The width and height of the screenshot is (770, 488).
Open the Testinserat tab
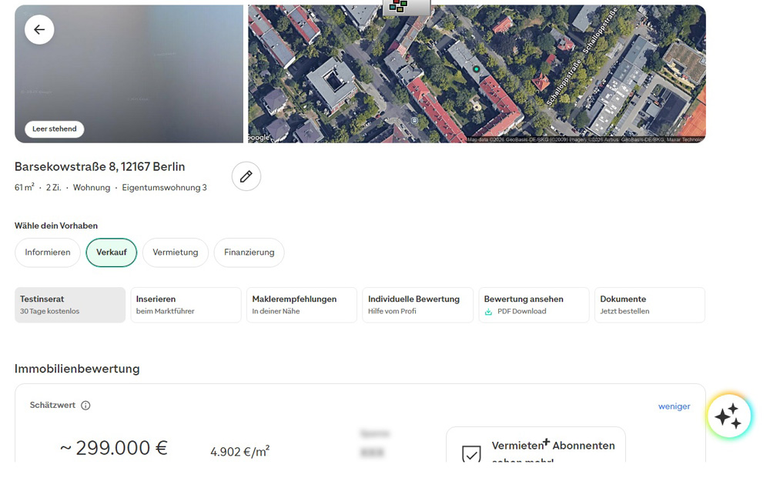[x=70, y=305]
